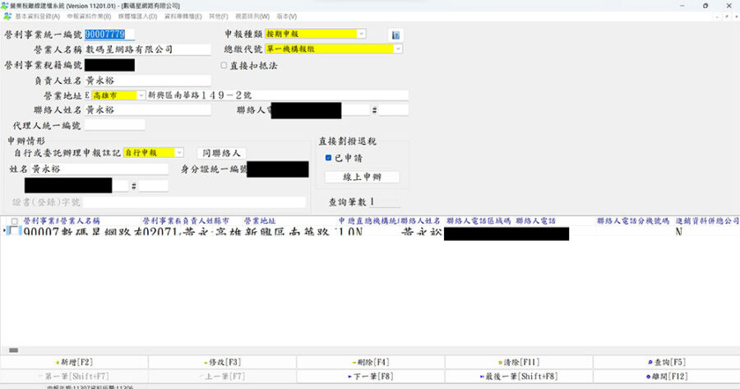Exit via the 離開[F12] button

pos(666,376)
